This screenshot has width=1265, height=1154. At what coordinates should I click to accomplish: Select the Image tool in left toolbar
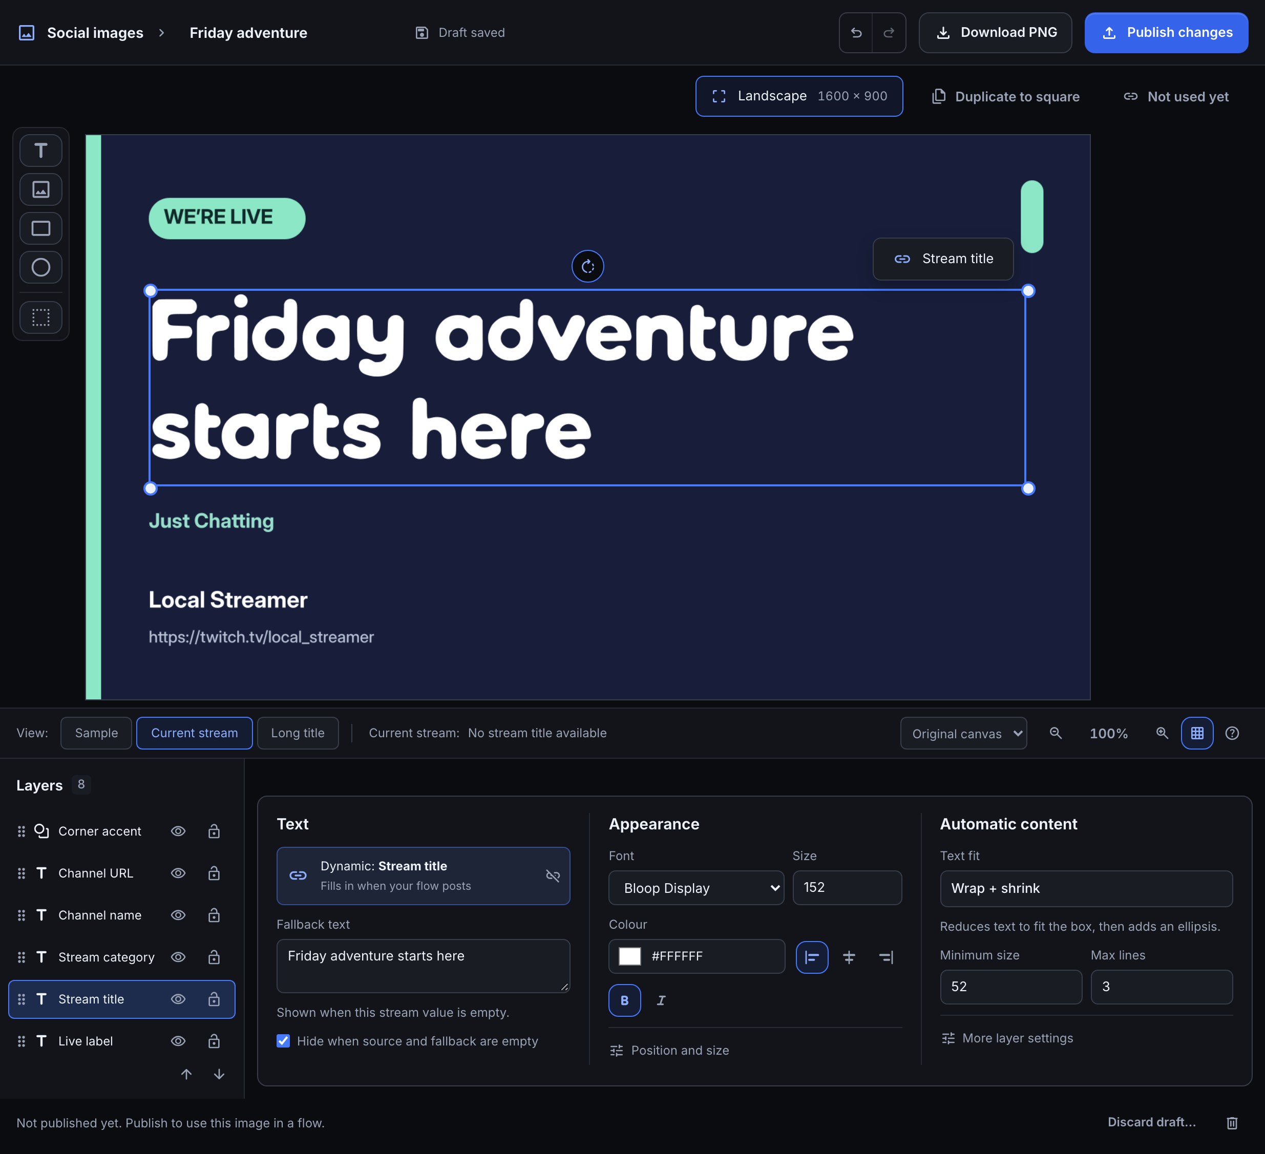41,189
